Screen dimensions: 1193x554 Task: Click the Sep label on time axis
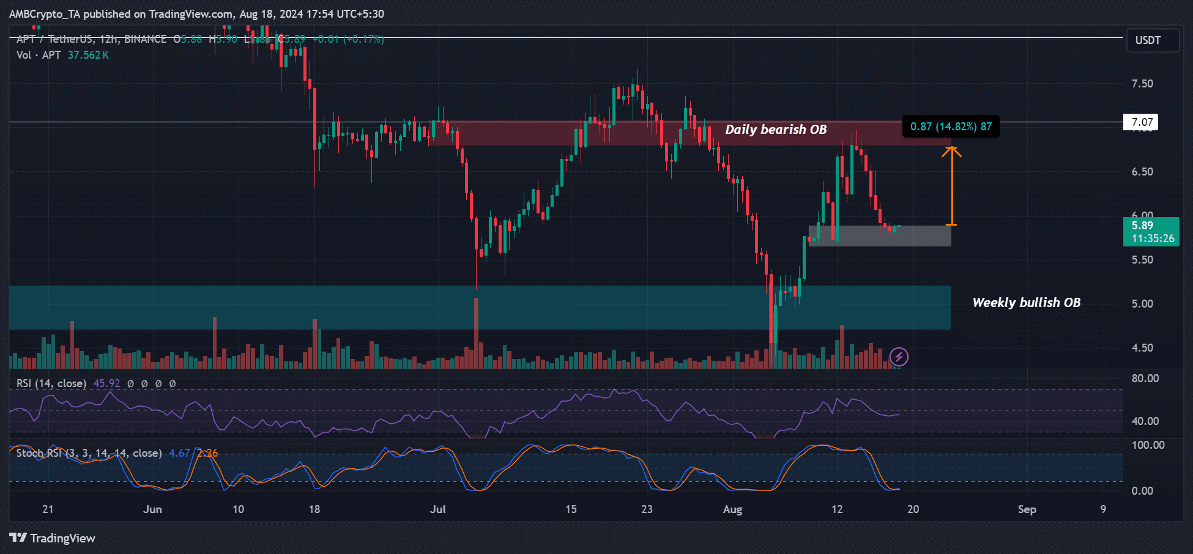tap(1027, 509)
